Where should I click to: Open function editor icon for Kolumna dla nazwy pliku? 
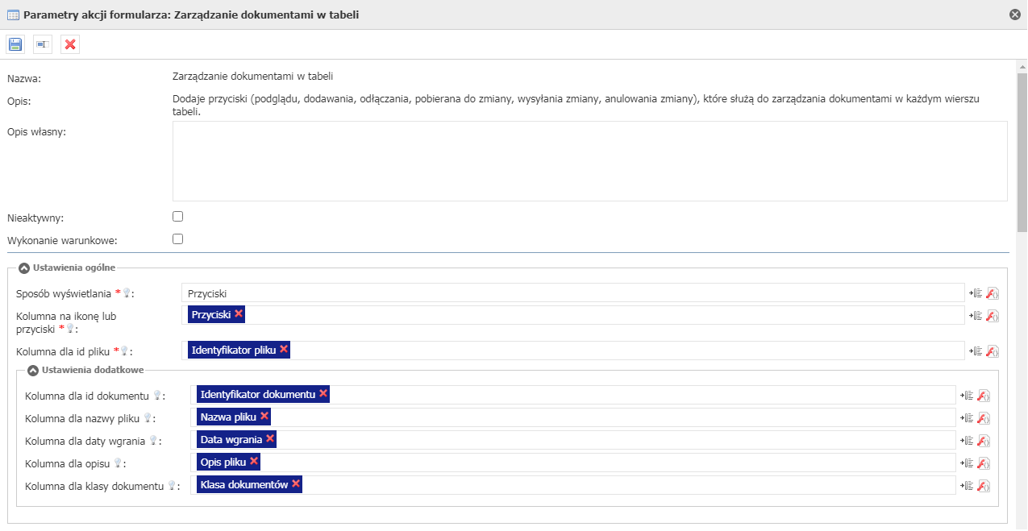coord(984,418)
